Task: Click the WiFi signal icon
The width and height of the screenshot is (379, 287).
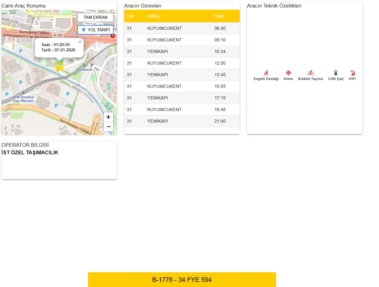Action: click(x=352, y=73)
